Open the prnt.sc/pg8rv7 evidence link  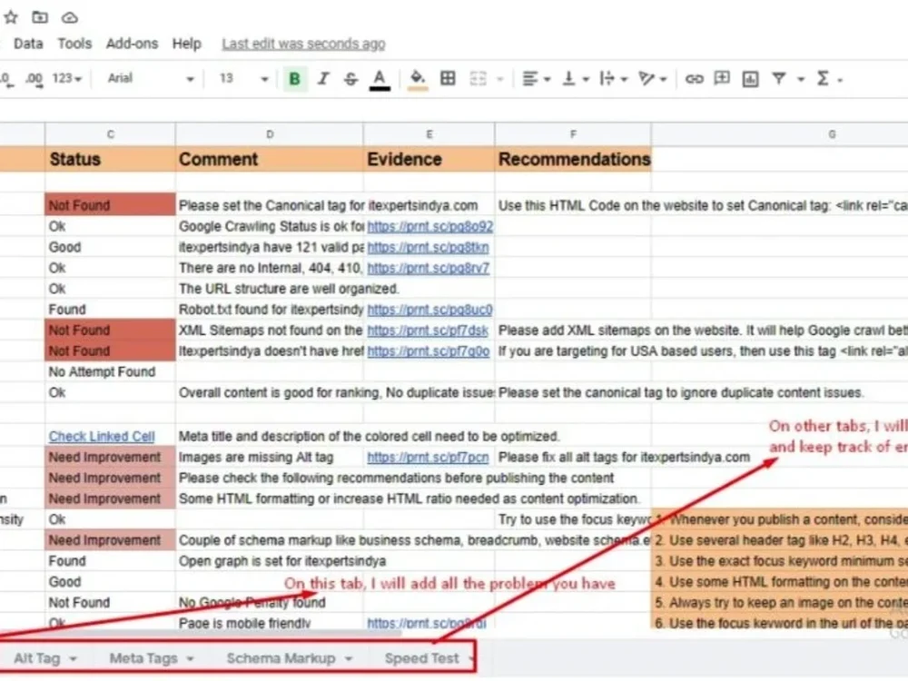[428, 268]
